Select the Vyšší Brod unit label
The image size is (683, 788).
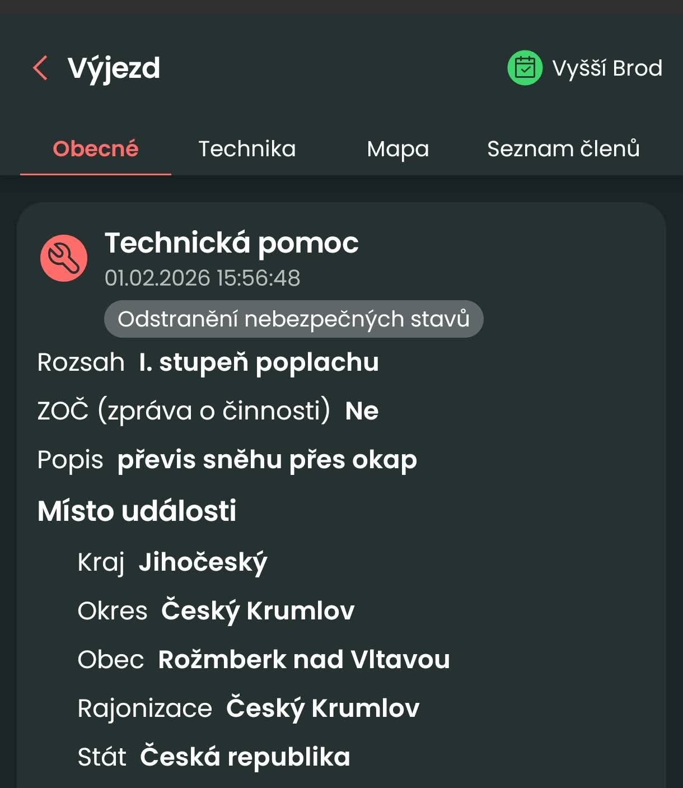[x=607, y=68]
